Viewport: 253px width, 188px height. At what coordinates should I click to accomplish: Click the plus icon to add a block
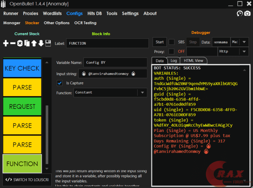[6, 43]
